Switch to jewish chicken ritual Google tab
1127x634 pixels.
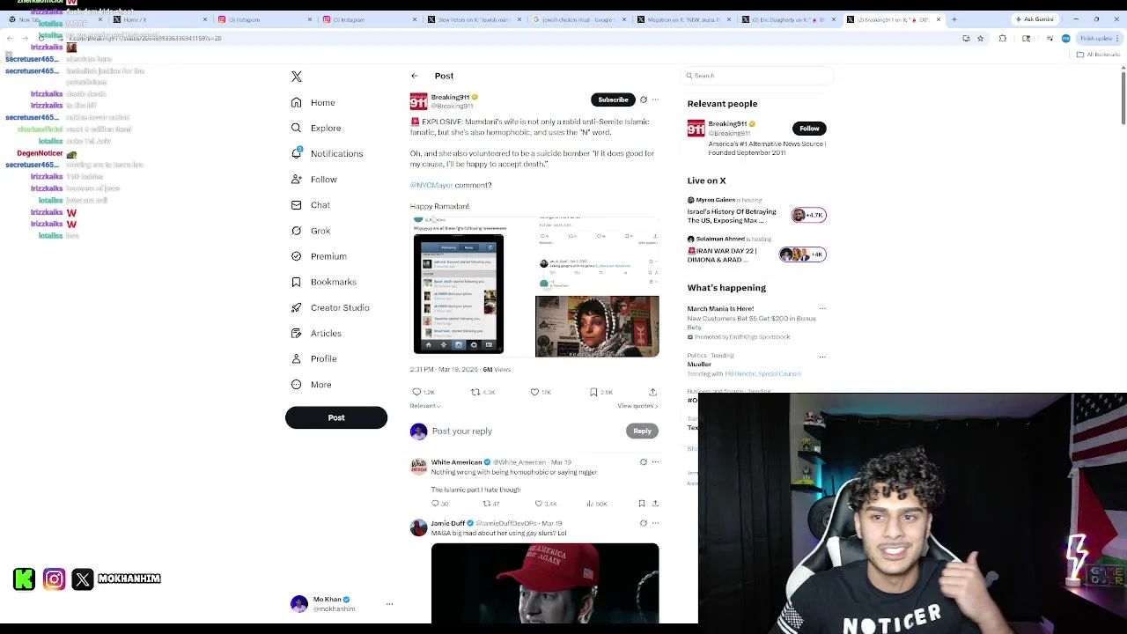(x=578, y=19)
